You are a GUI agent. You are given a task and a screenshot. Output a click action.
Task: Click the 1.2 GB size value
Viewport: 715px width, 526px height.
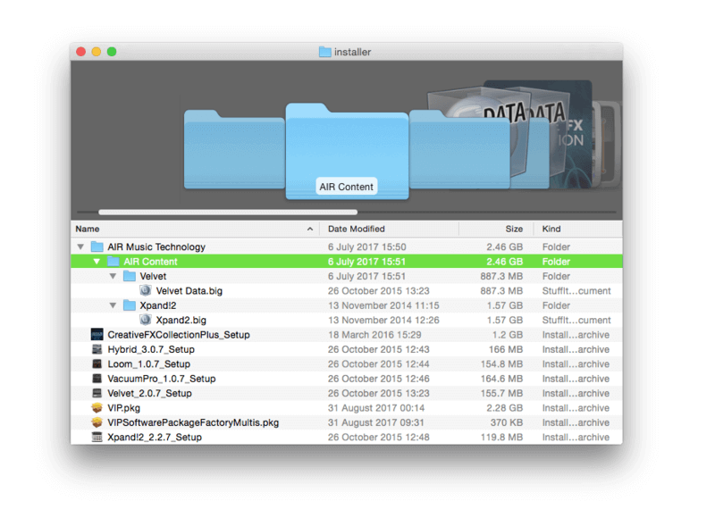point(507,335)
